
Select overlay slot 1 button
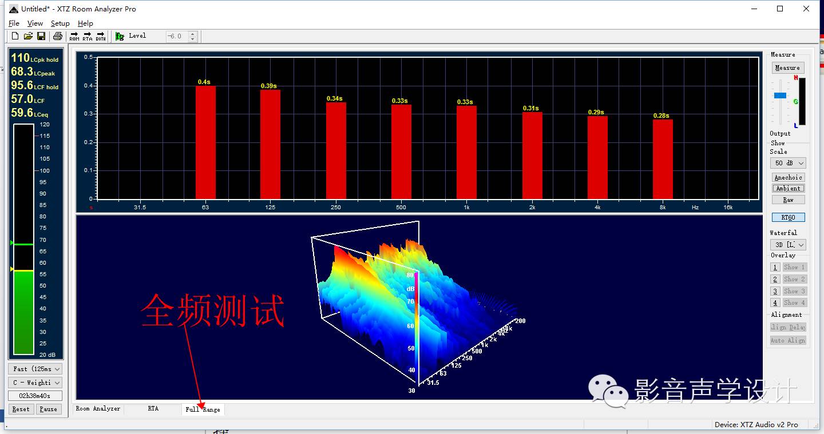[775, 267]
